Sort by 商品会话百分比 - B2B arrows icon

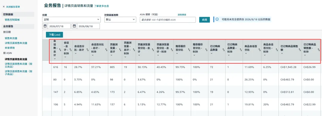click(277, 50)
